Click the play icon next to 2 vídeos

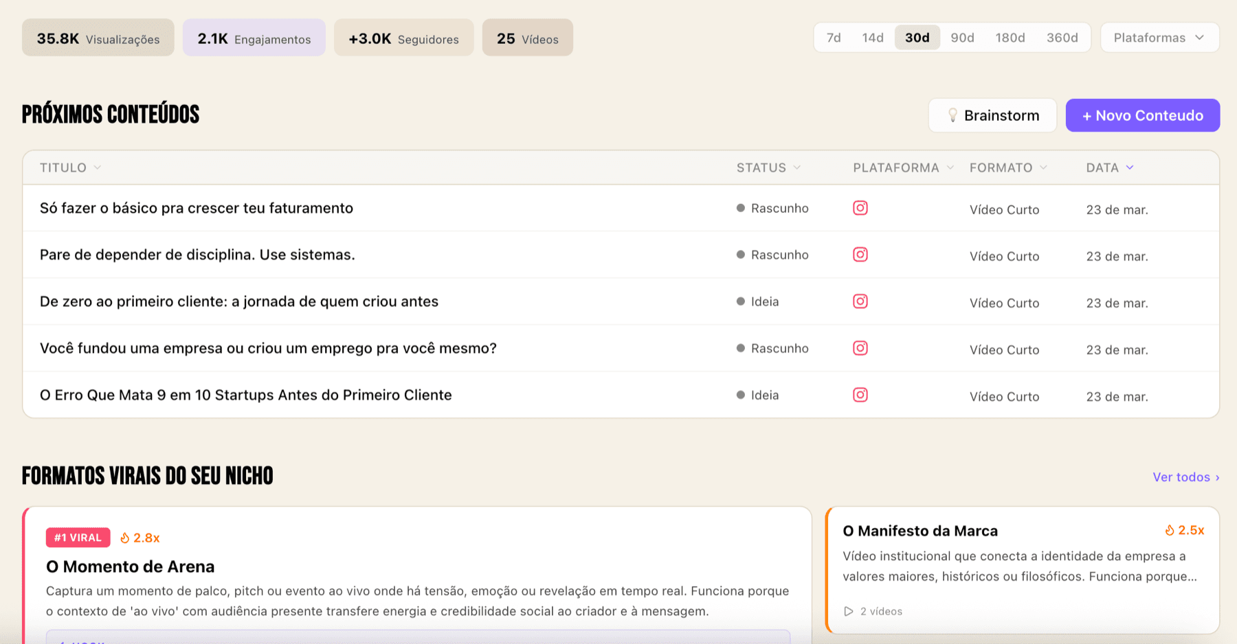[x=849, y=611]
